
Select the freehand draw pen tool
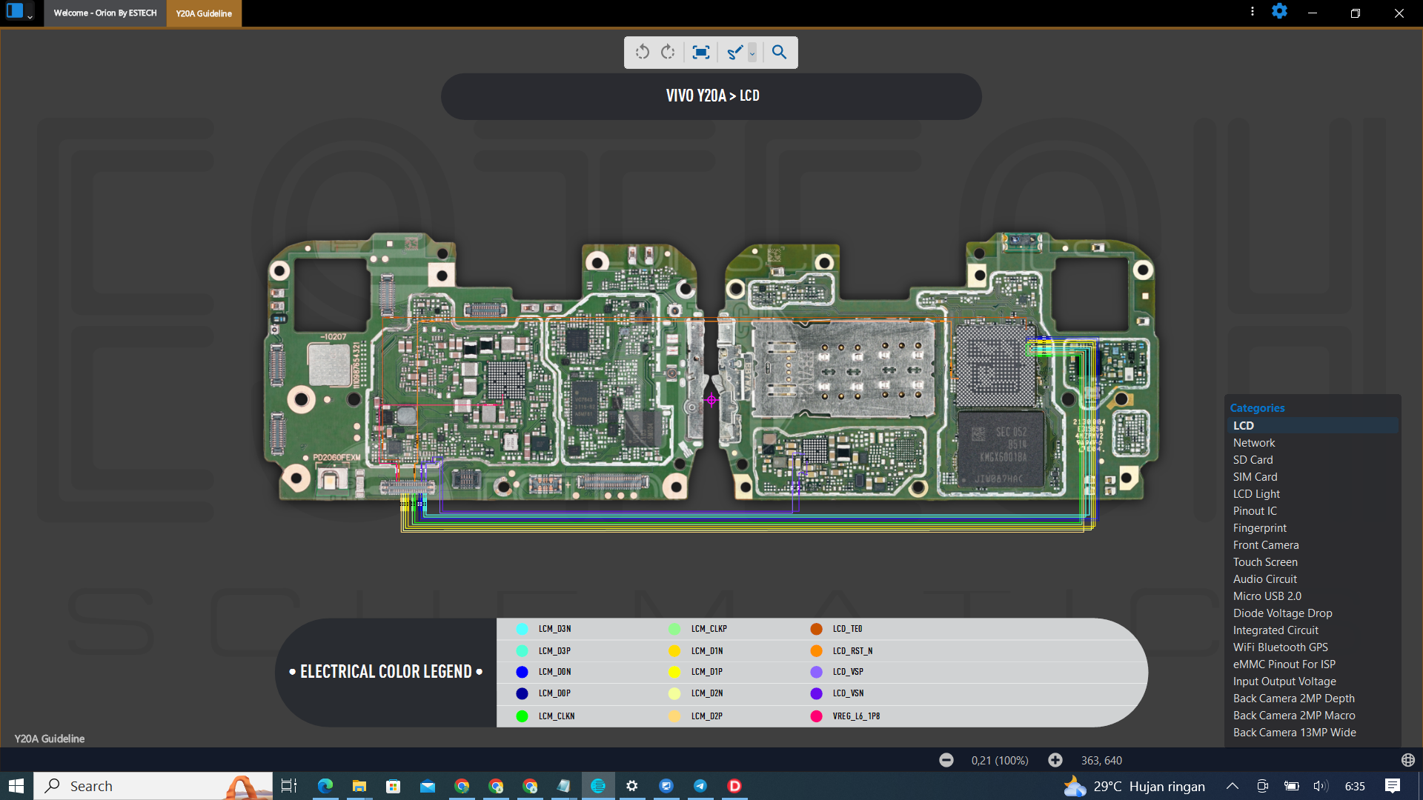coord(734,52)
